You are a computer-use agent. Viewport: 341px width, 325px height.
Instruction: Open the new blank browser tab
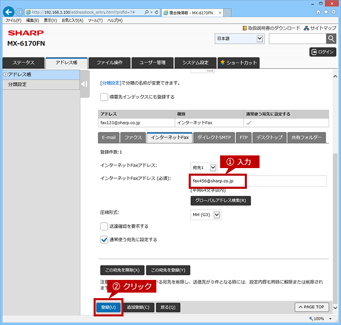227,13
